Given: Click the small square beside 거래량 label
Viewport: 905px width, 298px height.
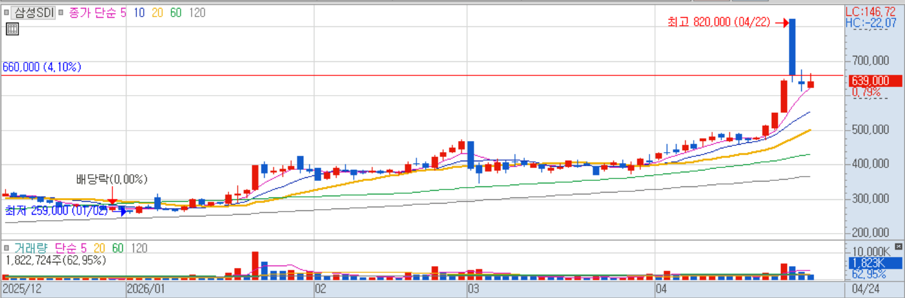Looking at the screenshot, I should pyautogui.click(x=7, y=248).
